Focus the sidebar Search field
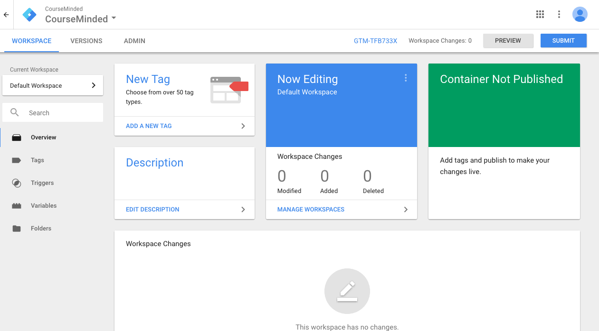The height and width of the screenshot is (331, 599). pyautogui.click(x=62, y=113)
